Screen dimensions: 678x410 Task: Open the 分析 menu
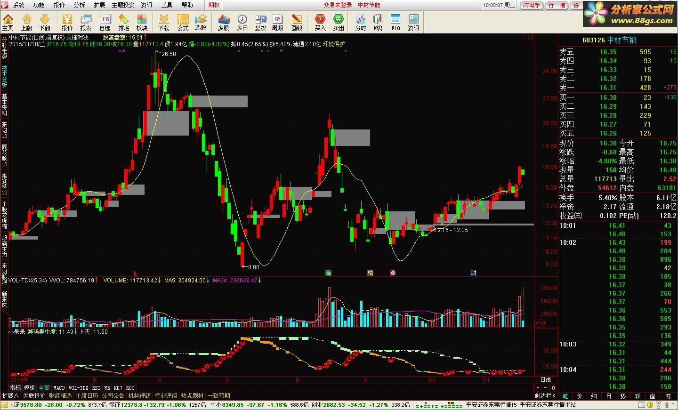click(79, 5)
